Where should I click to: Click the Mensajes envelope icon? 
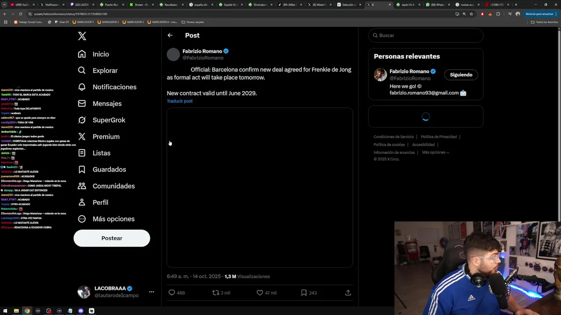pyautogui.click(x=82, y=104)
